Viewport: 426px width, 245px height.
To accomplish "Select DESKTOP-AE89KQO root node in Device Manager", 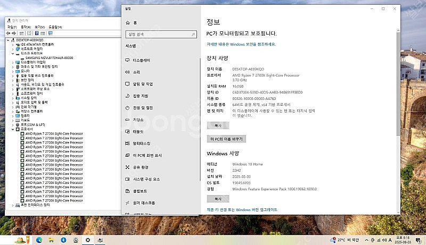I will [30, 40].
